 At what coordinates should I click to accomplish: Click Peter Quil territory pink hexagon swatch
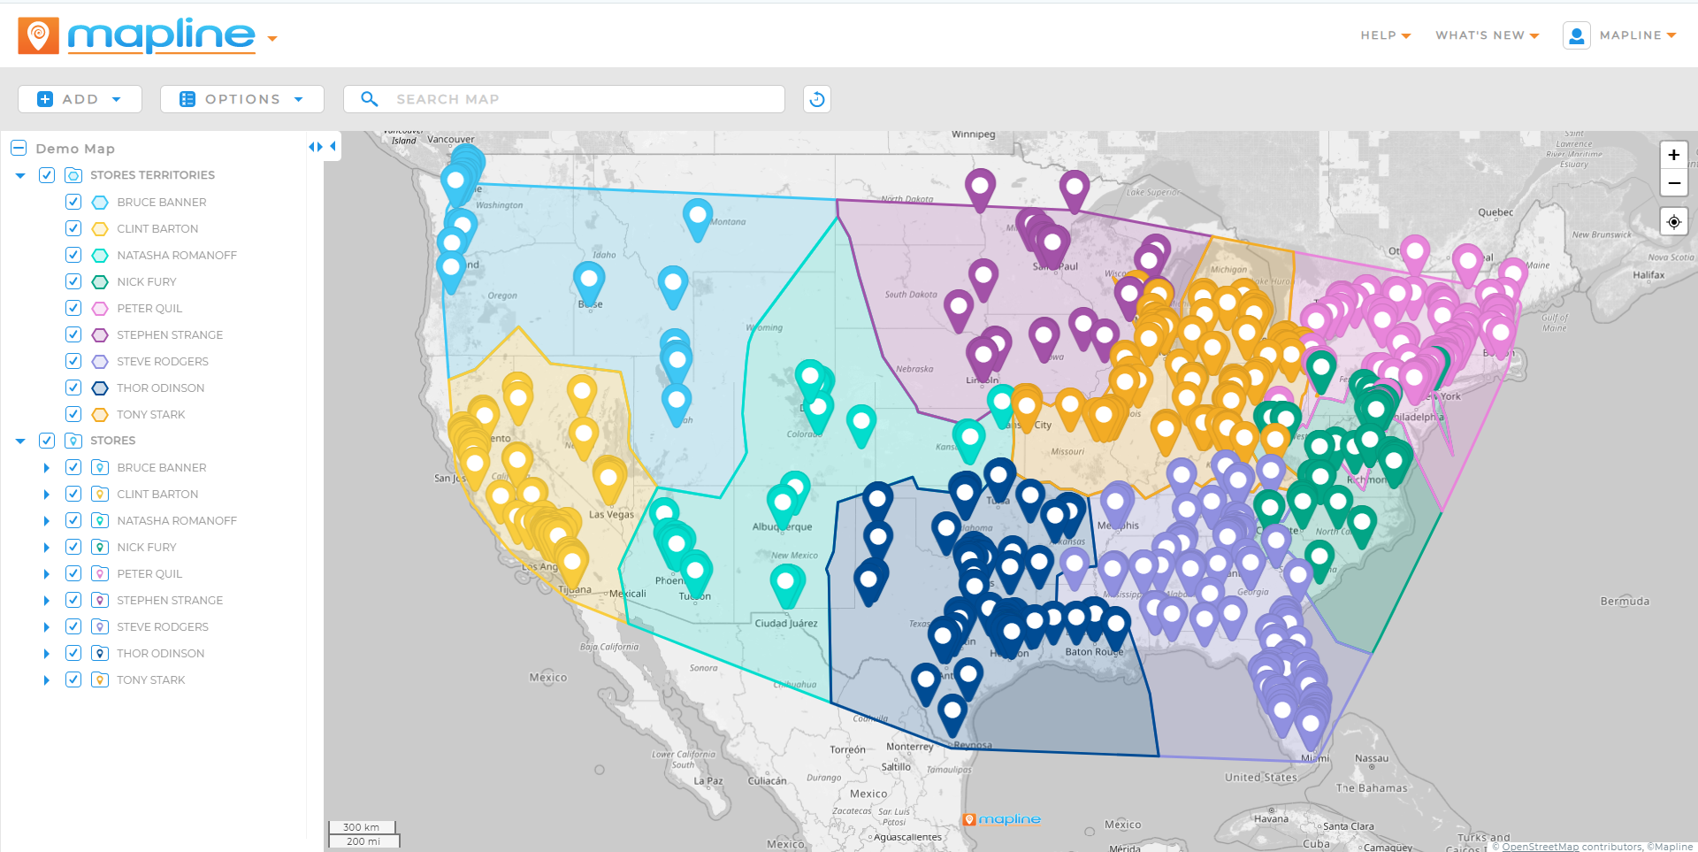[x=100, y=308]
